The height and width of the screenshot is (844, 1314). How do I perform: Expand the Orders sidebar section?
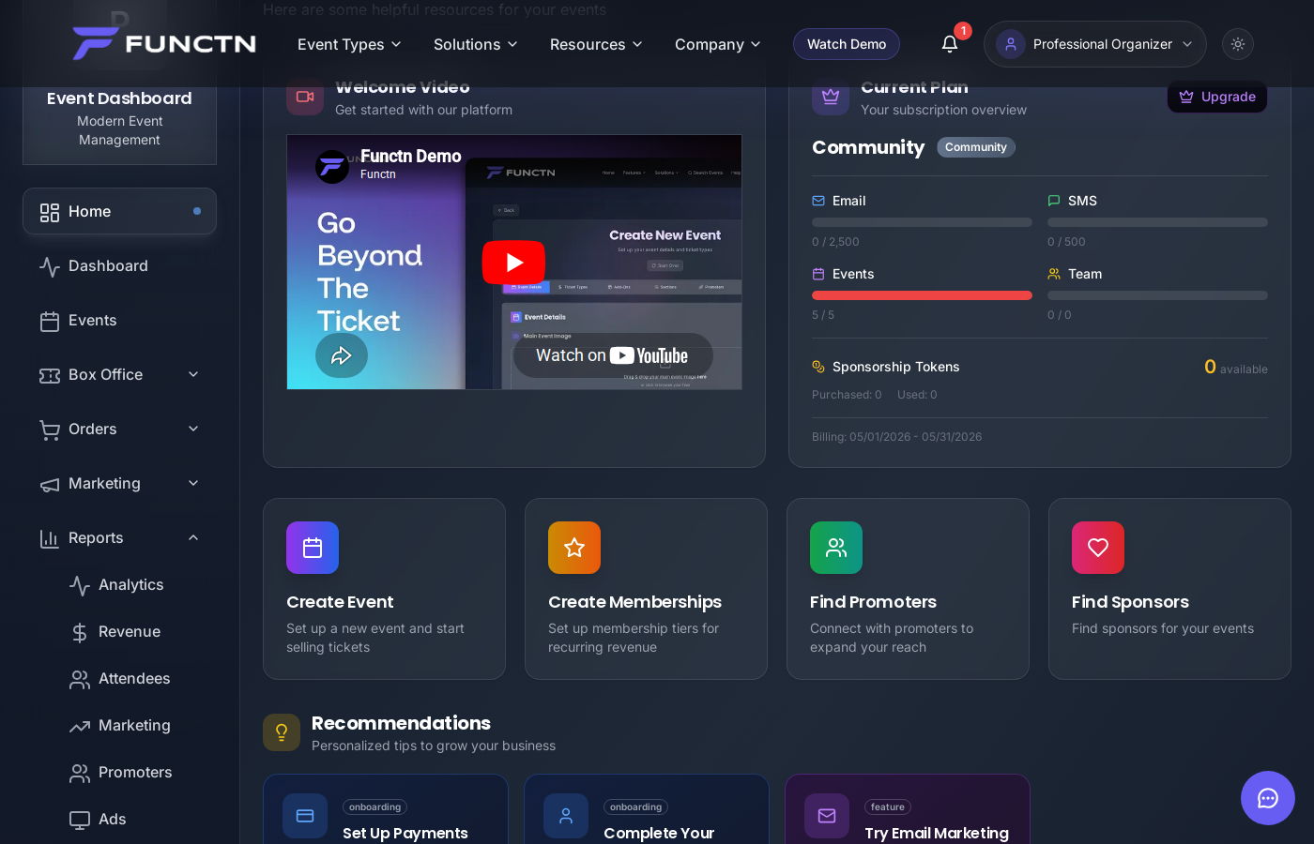(x=120, y=430)
